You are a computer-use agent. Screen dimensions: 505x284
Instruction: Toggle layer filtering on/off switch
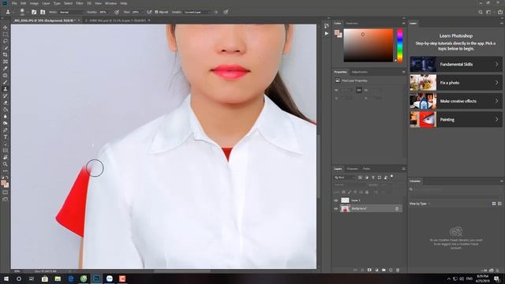[392, 177]
